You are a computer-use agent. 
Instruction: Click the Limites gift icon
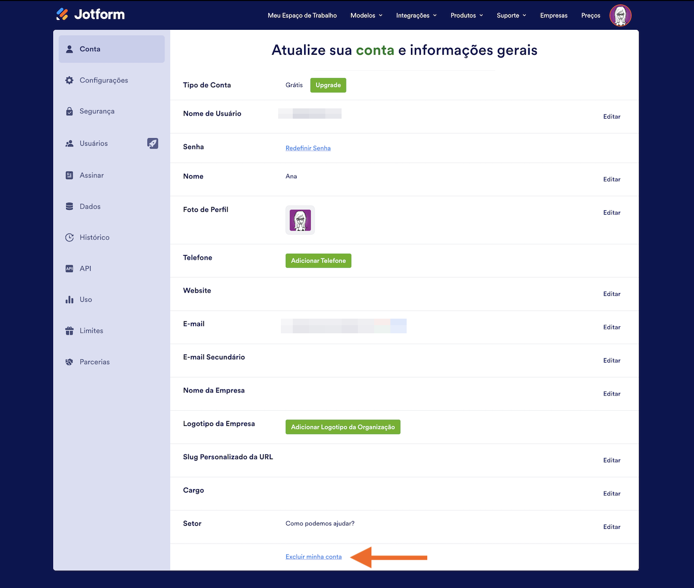pos(69,331)
